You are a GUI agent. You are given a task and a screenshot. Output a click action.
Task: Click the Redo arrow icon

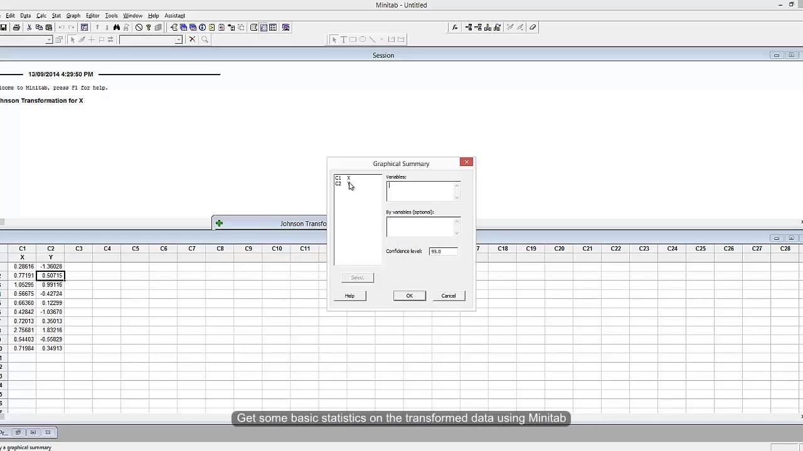pyautogui.click(x=71, y=28)
